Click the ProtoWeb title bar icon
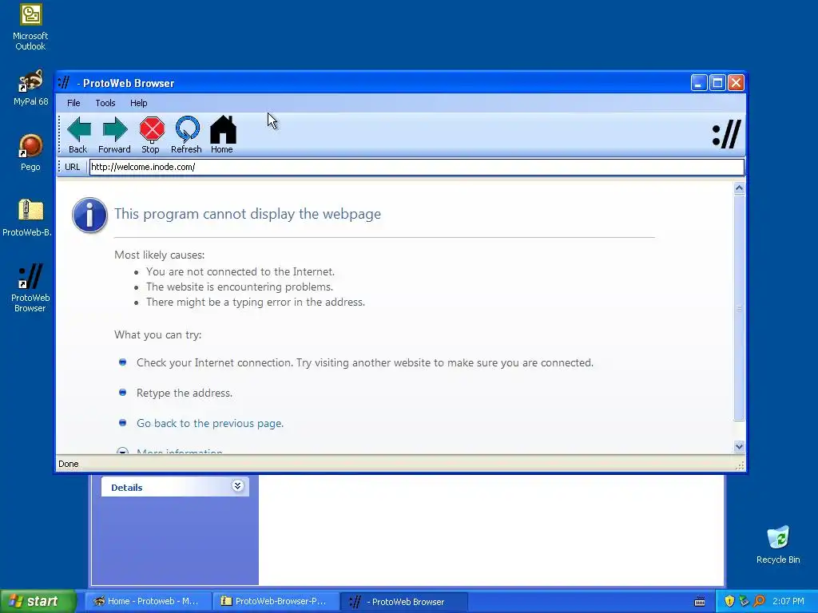This screenshot has height=613, width=818. [64, 83]
